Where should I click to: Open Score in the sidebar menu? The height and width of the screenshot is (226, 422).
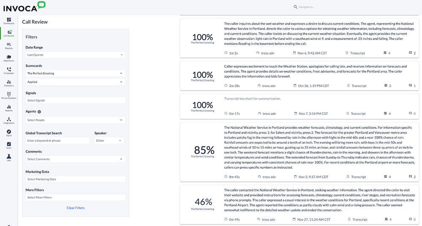pyautogui.click(x=9, y=145)
